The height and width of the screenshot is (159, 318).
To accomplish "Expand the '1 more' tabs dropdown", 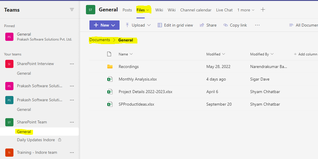I will coord(246,10).
